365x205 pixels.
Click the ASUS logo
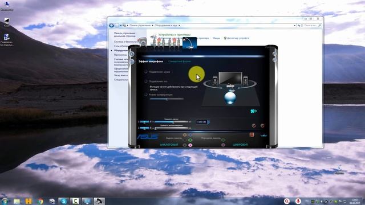point(147,137)
